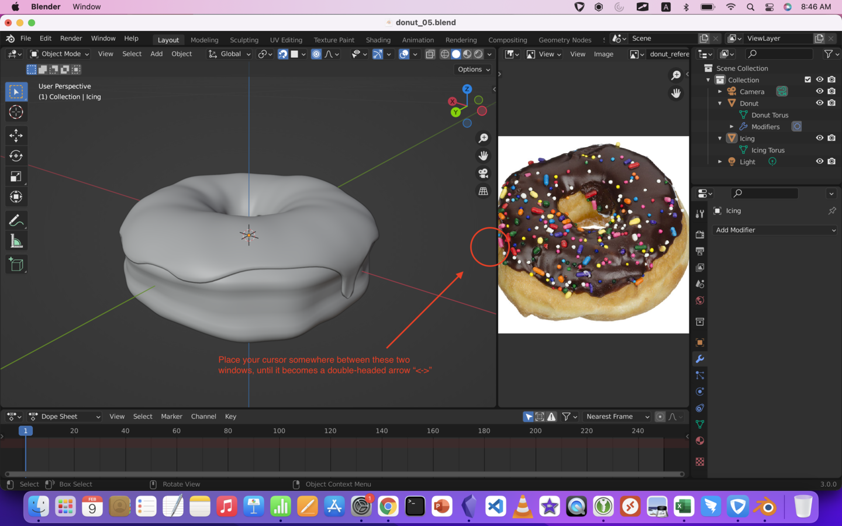Select the Render properties camera icon
The width and height of the screenshot is (842, 526).
pos(700,234)
